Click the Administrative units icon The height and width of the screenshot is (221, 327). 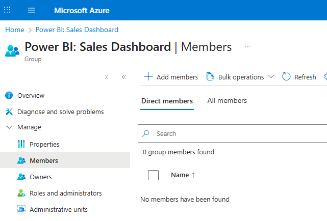[x=21, y=209]
